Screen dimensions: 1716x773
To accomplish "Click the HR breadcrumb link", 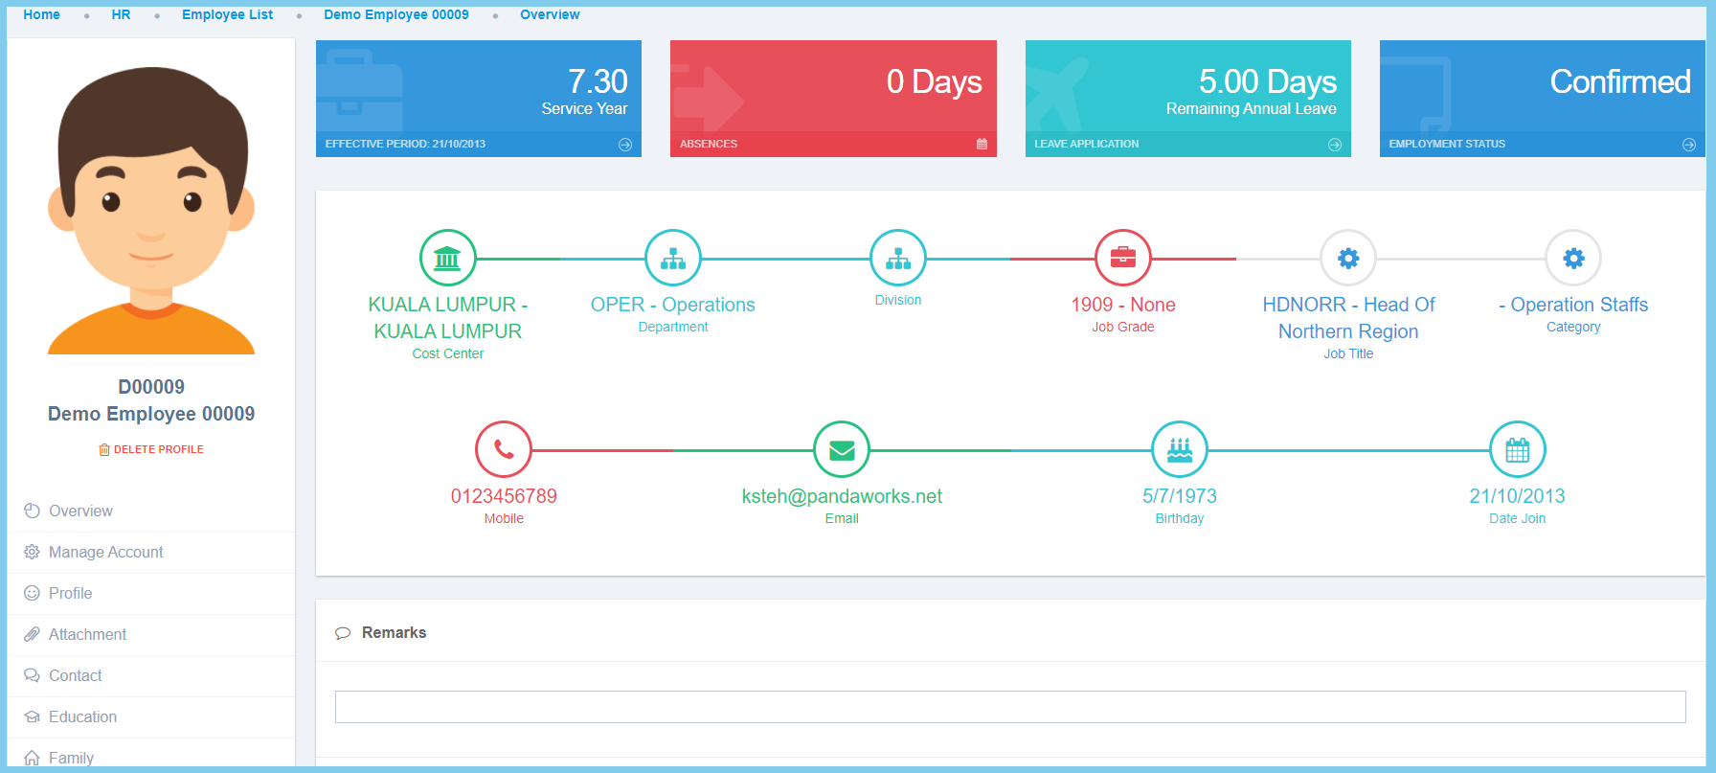I will click(x=121, y=14).
